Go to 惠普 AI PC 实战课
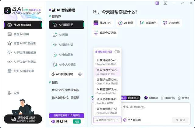The width and height of the screenshot is (195, 128). coord(22,43)
